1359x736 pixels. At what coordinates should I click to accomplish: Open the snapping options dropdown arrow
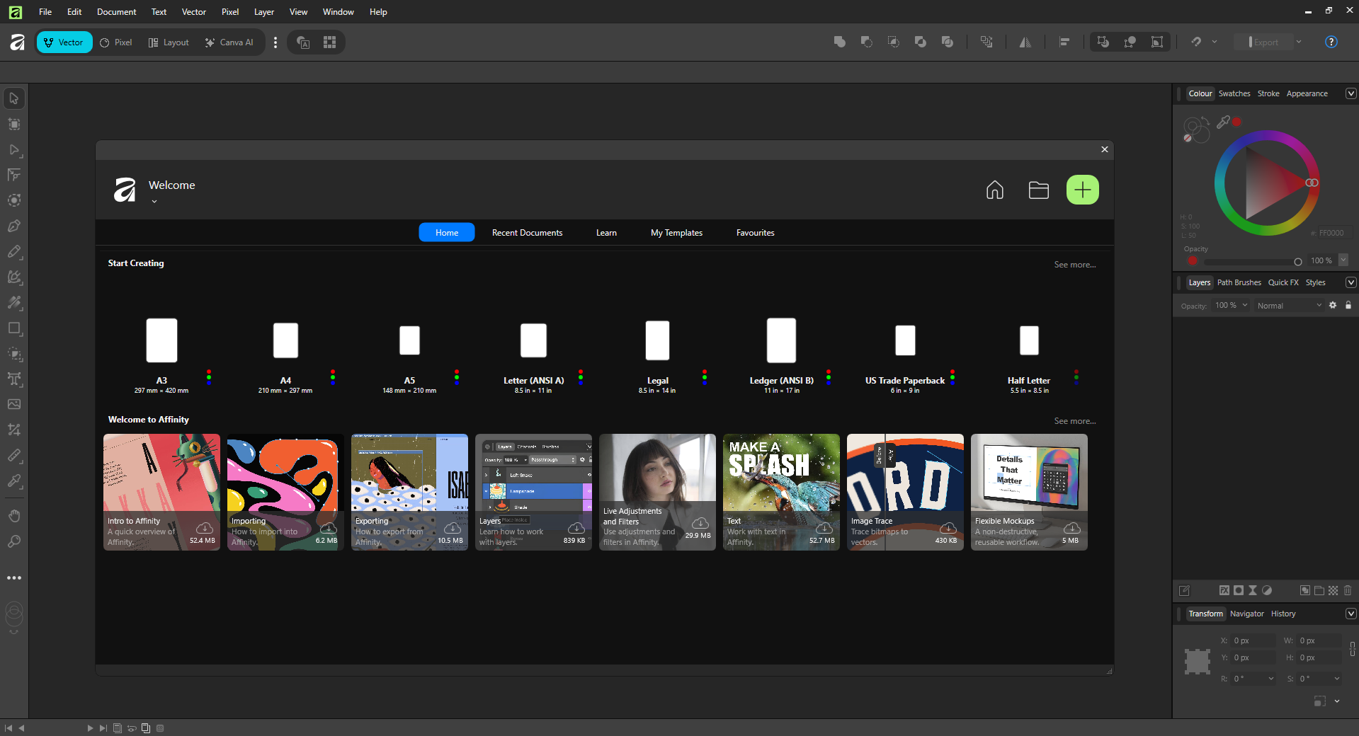tap(1215, 42)
